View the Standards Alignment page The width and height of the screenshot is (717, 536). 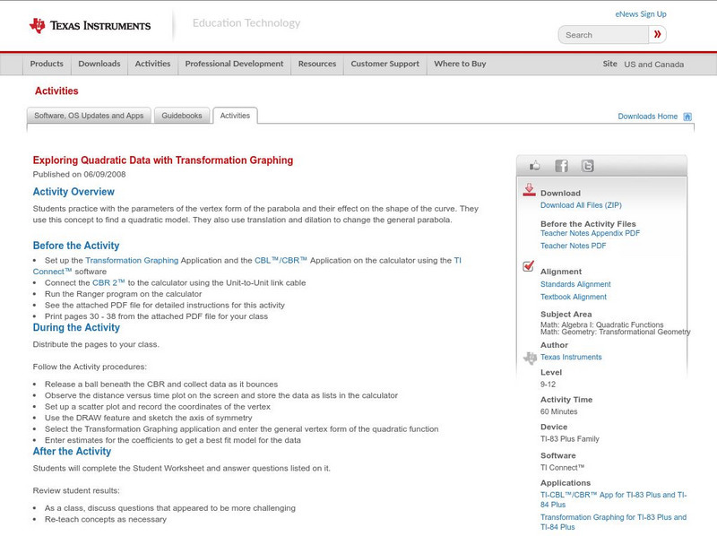(576, 282)
